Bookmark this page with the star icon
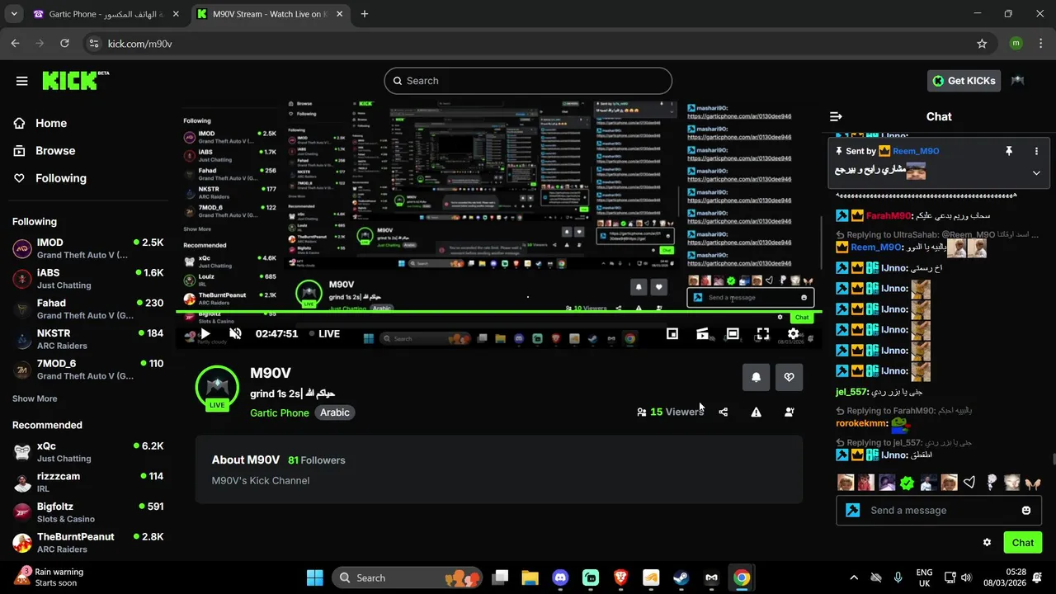Viewport: 1056px width, 594px height. pyautogui.click(x=982, y=44)
